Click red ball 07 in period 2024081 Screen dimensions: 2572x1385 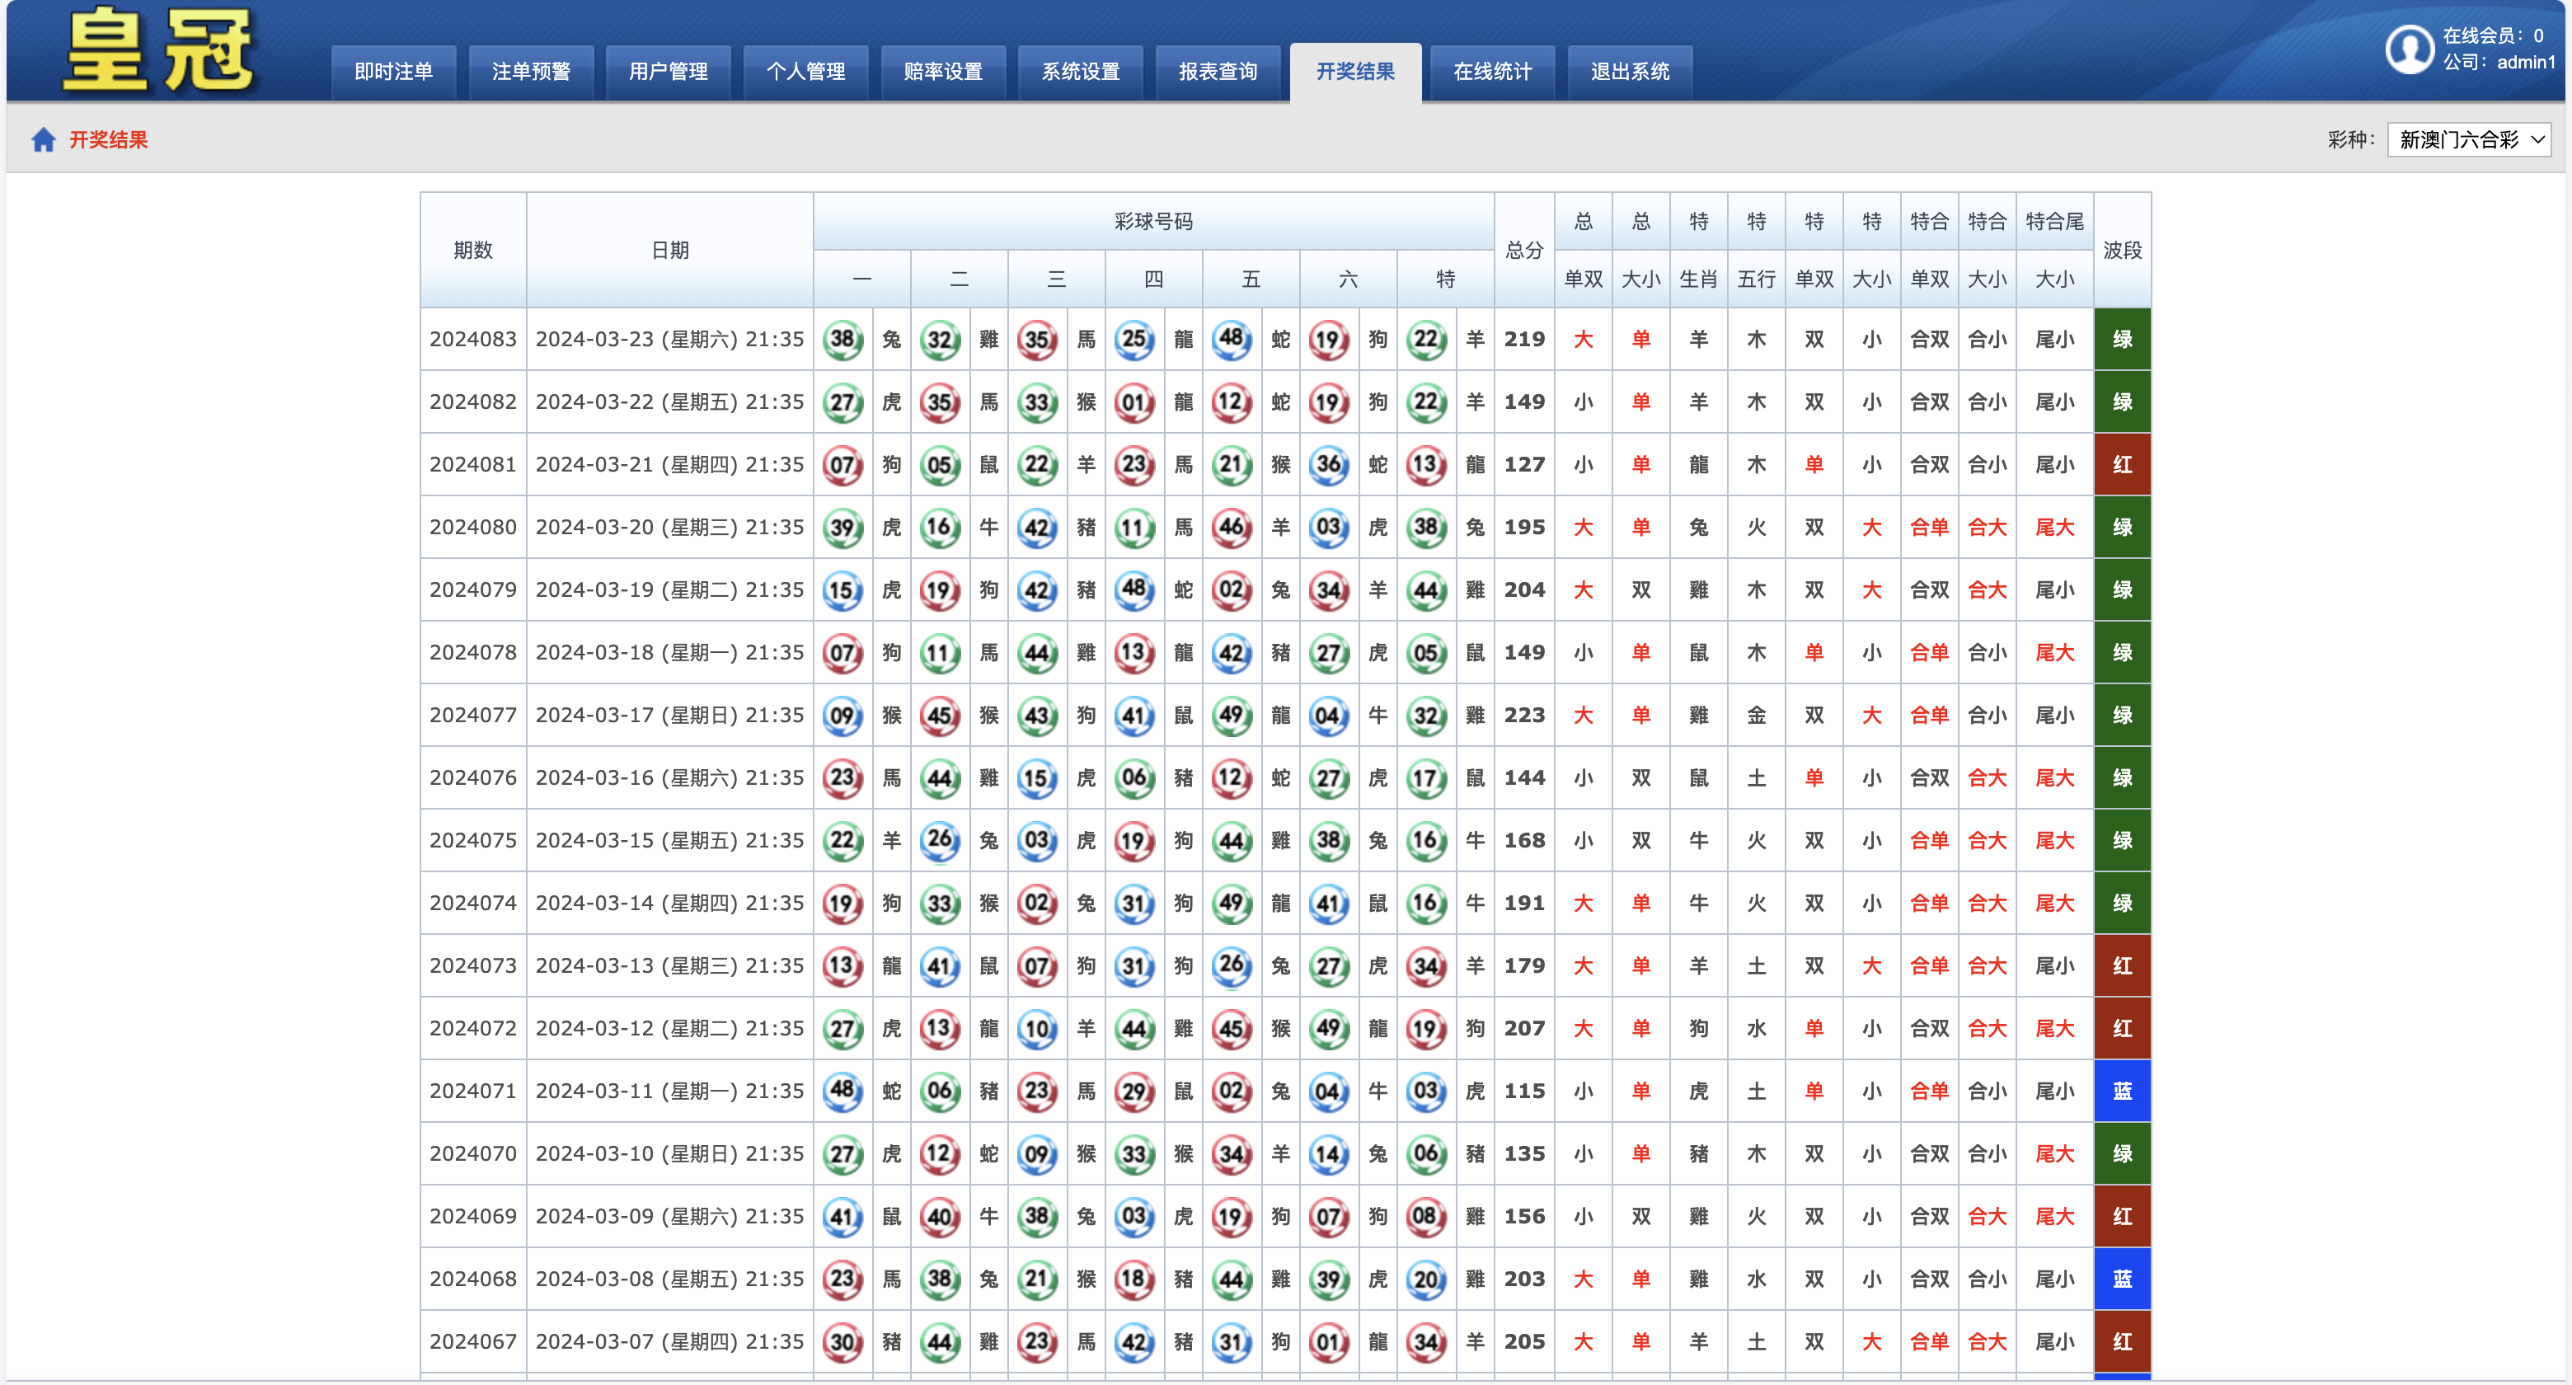(842, 465)
